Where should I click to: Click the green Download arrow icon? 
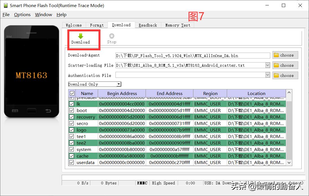(x=81, y=36)
